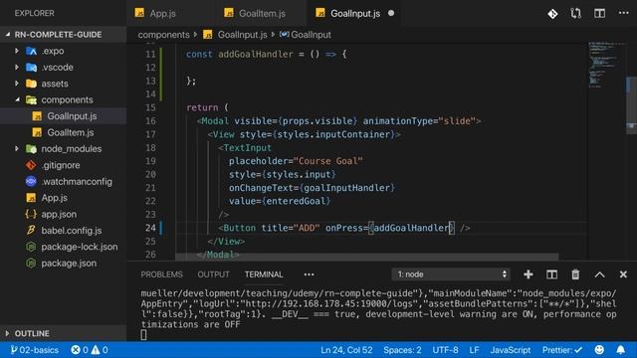Viewport: 637px width, 358px height.
Task: Maximize the terminal panel with the up chevron
Action: 599,274
